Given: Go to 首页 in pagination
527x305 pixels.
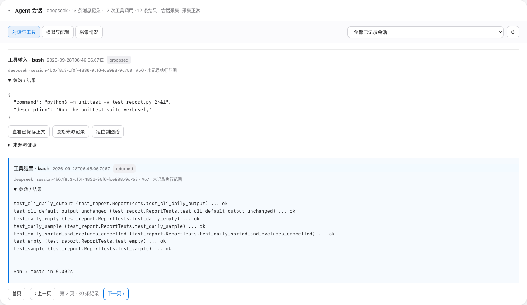Looking at the screenshot, I should pyautogui.click(x=17, y=294).
